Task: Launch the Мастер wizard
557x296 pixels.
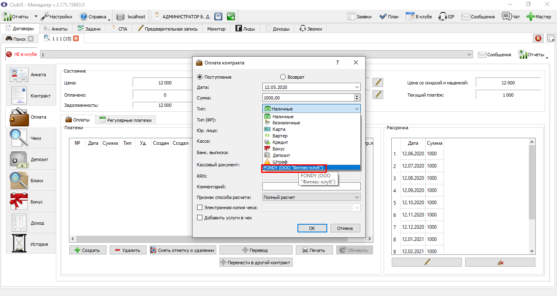Action: (539, 17)
